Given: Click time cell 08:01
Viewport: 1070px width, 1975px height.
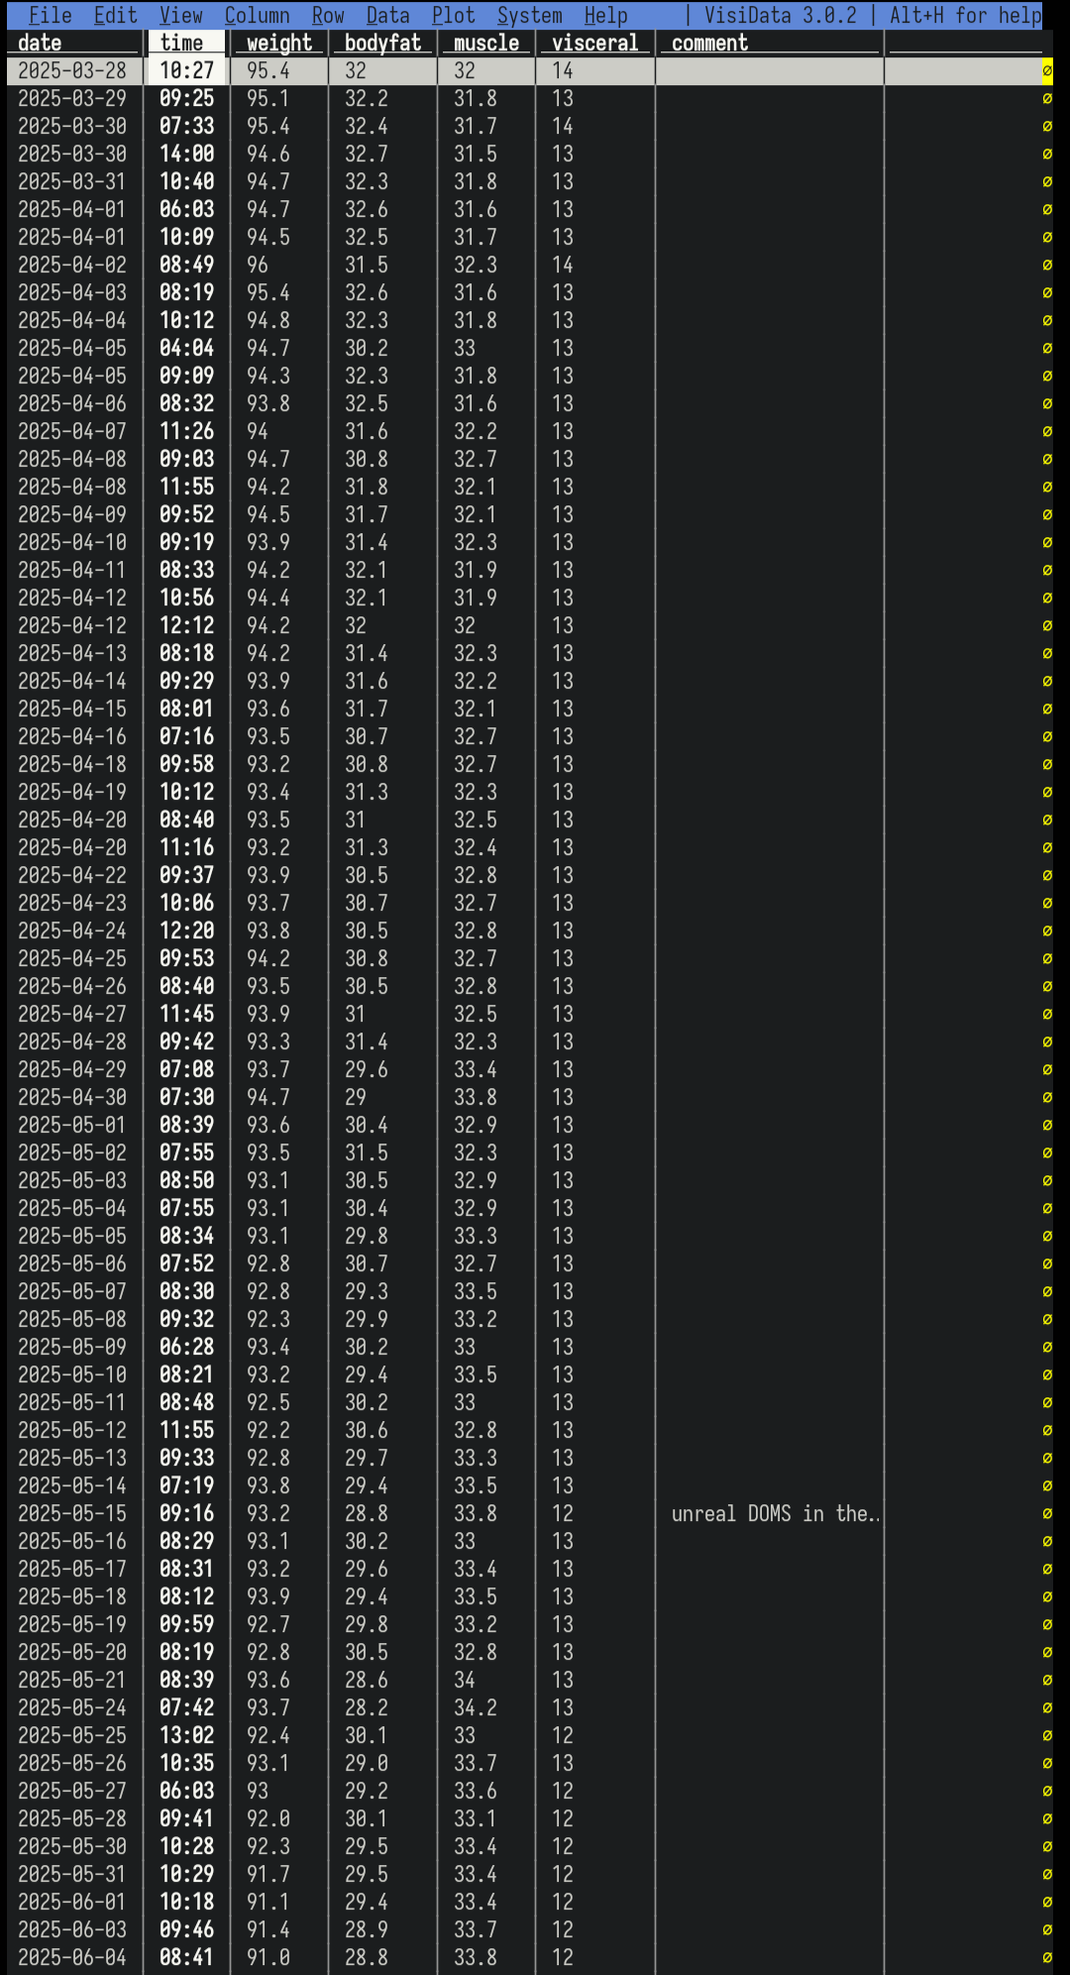Looking at the screenshot, I should (x=186, y=709).
